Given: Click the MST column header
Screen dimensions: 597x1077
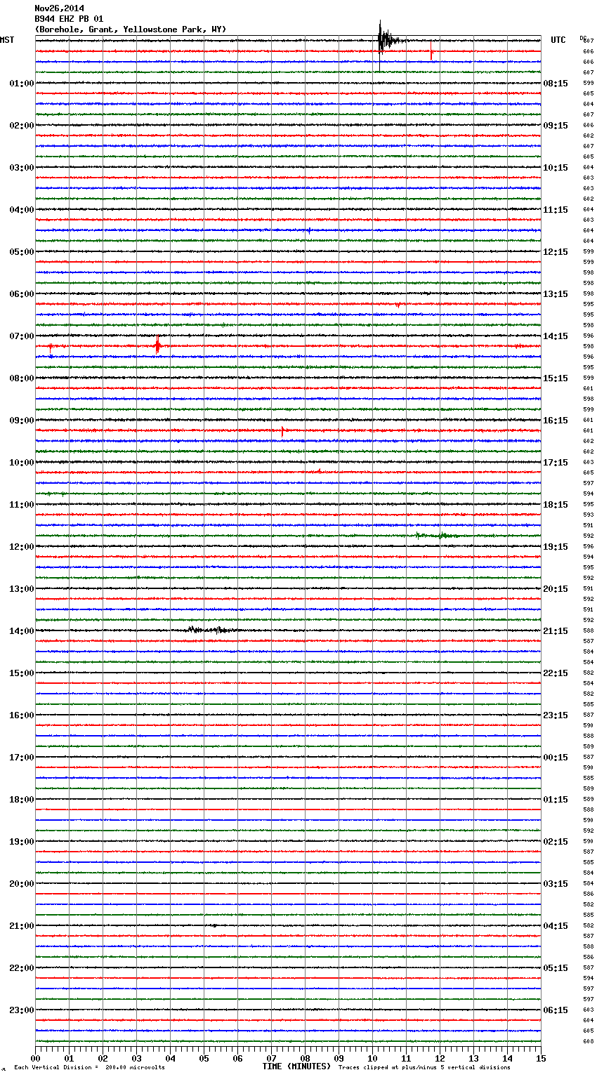Looking at the screenshot, I should (7, 40).
